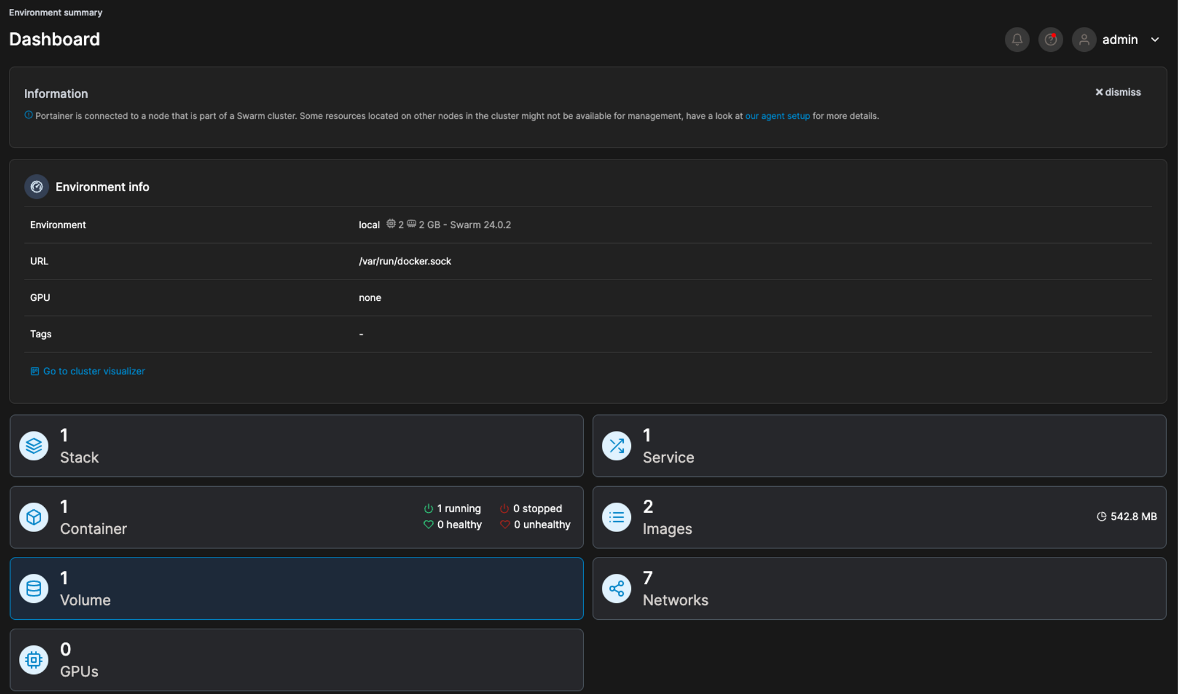Click the Environment info gauge icon
Viewport: 1178px width, 694px height.
[37, 187]
